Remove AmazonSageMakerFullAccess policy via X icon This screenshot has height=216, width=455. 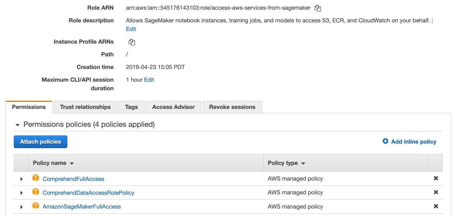coord(436,206)
